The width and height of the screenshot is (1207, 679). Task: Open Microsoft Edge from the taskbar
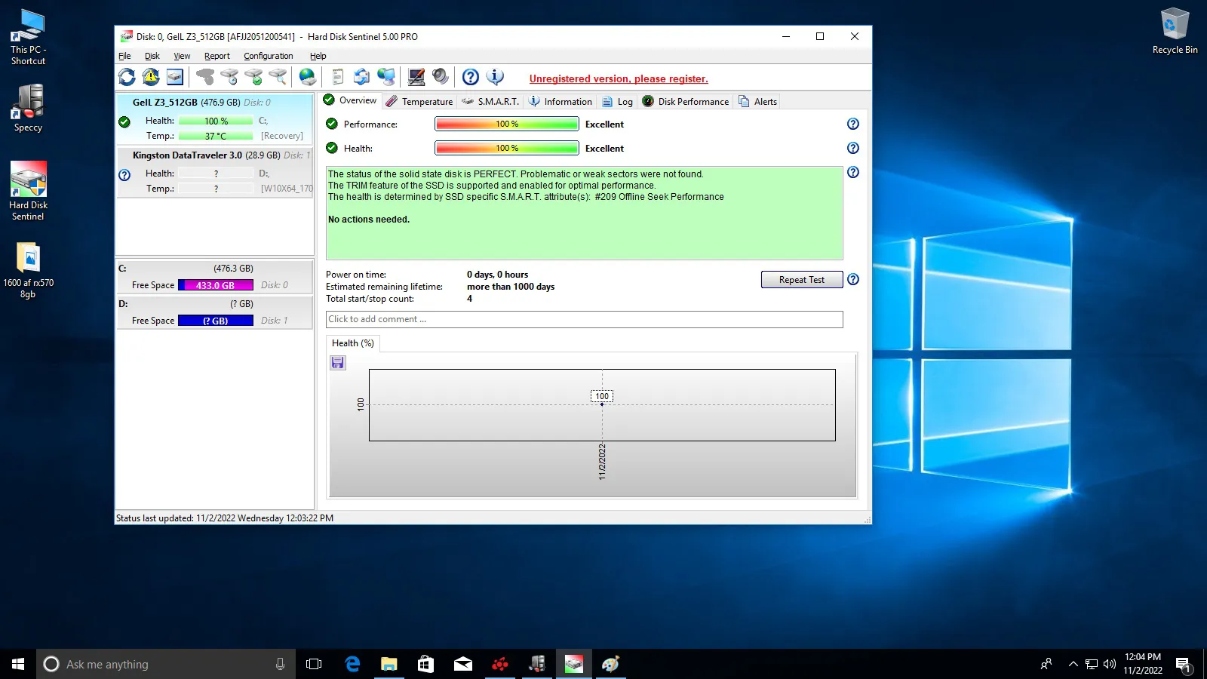coord(352,664)
